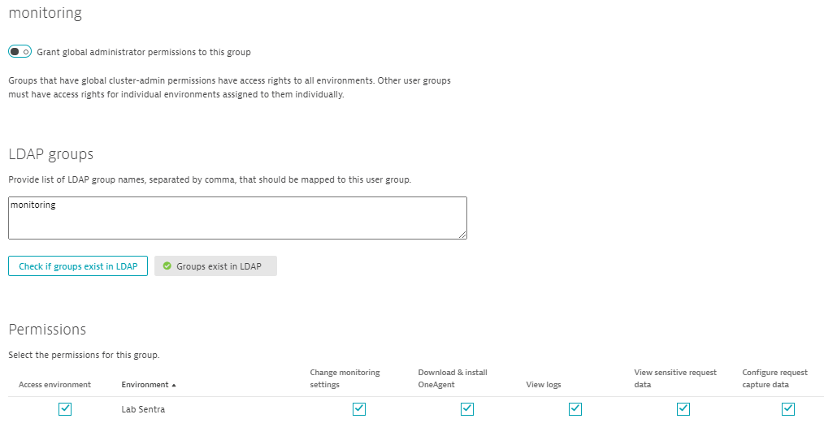Click the Permissions section heading
The height and width of the screenshot is (436, 824).
pyautogui.click(x=47, y=330)
